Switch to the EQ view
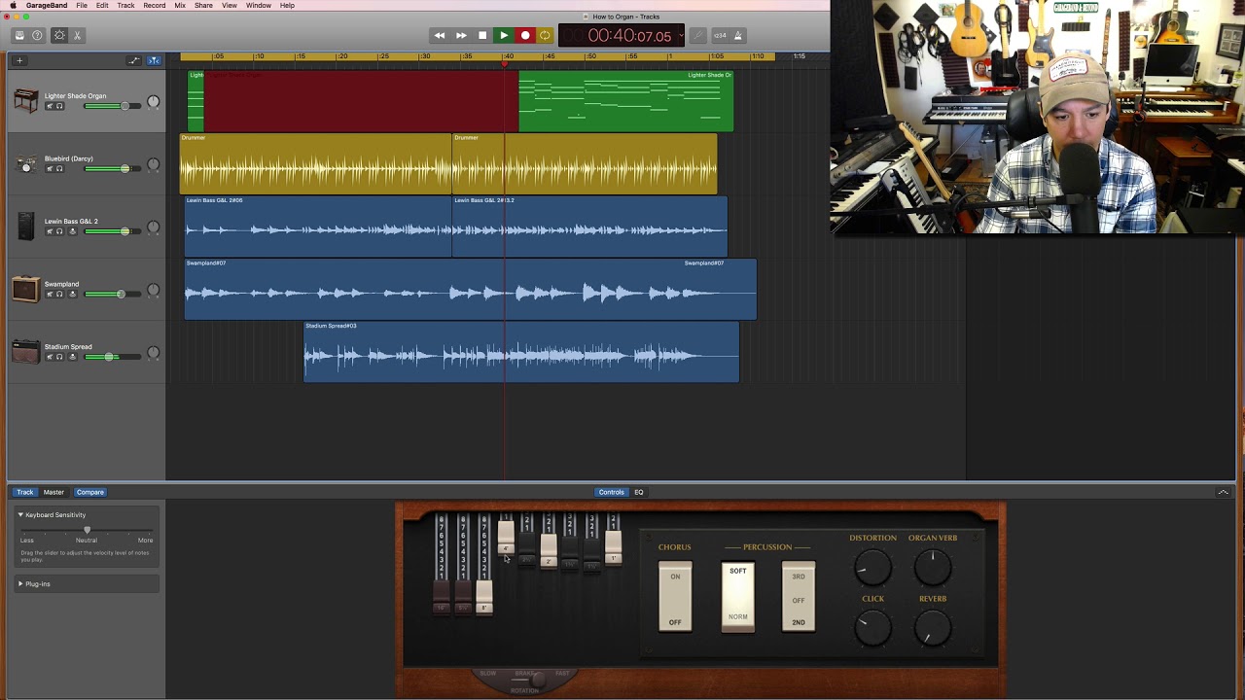This screenshot has height=700, width=1245. pyautogui.click(x=639, y=492)
